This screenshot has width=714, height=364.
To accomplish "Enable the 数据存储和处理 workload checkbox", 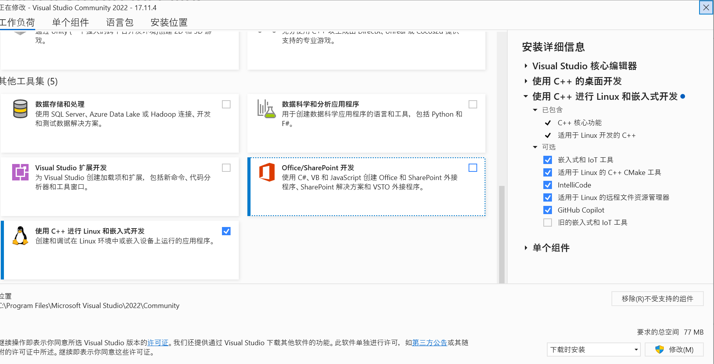I will [x=226, y=105].
